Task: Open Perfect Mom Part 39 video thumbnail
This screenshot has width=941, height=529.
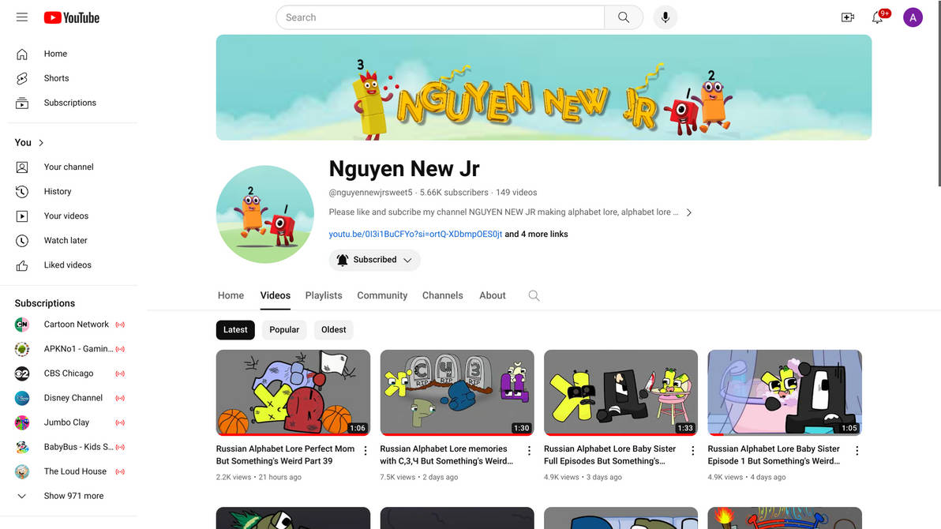Action: 293,392
